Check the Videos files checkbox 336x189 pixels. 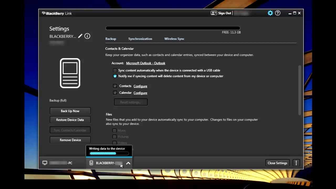(114, 143)
